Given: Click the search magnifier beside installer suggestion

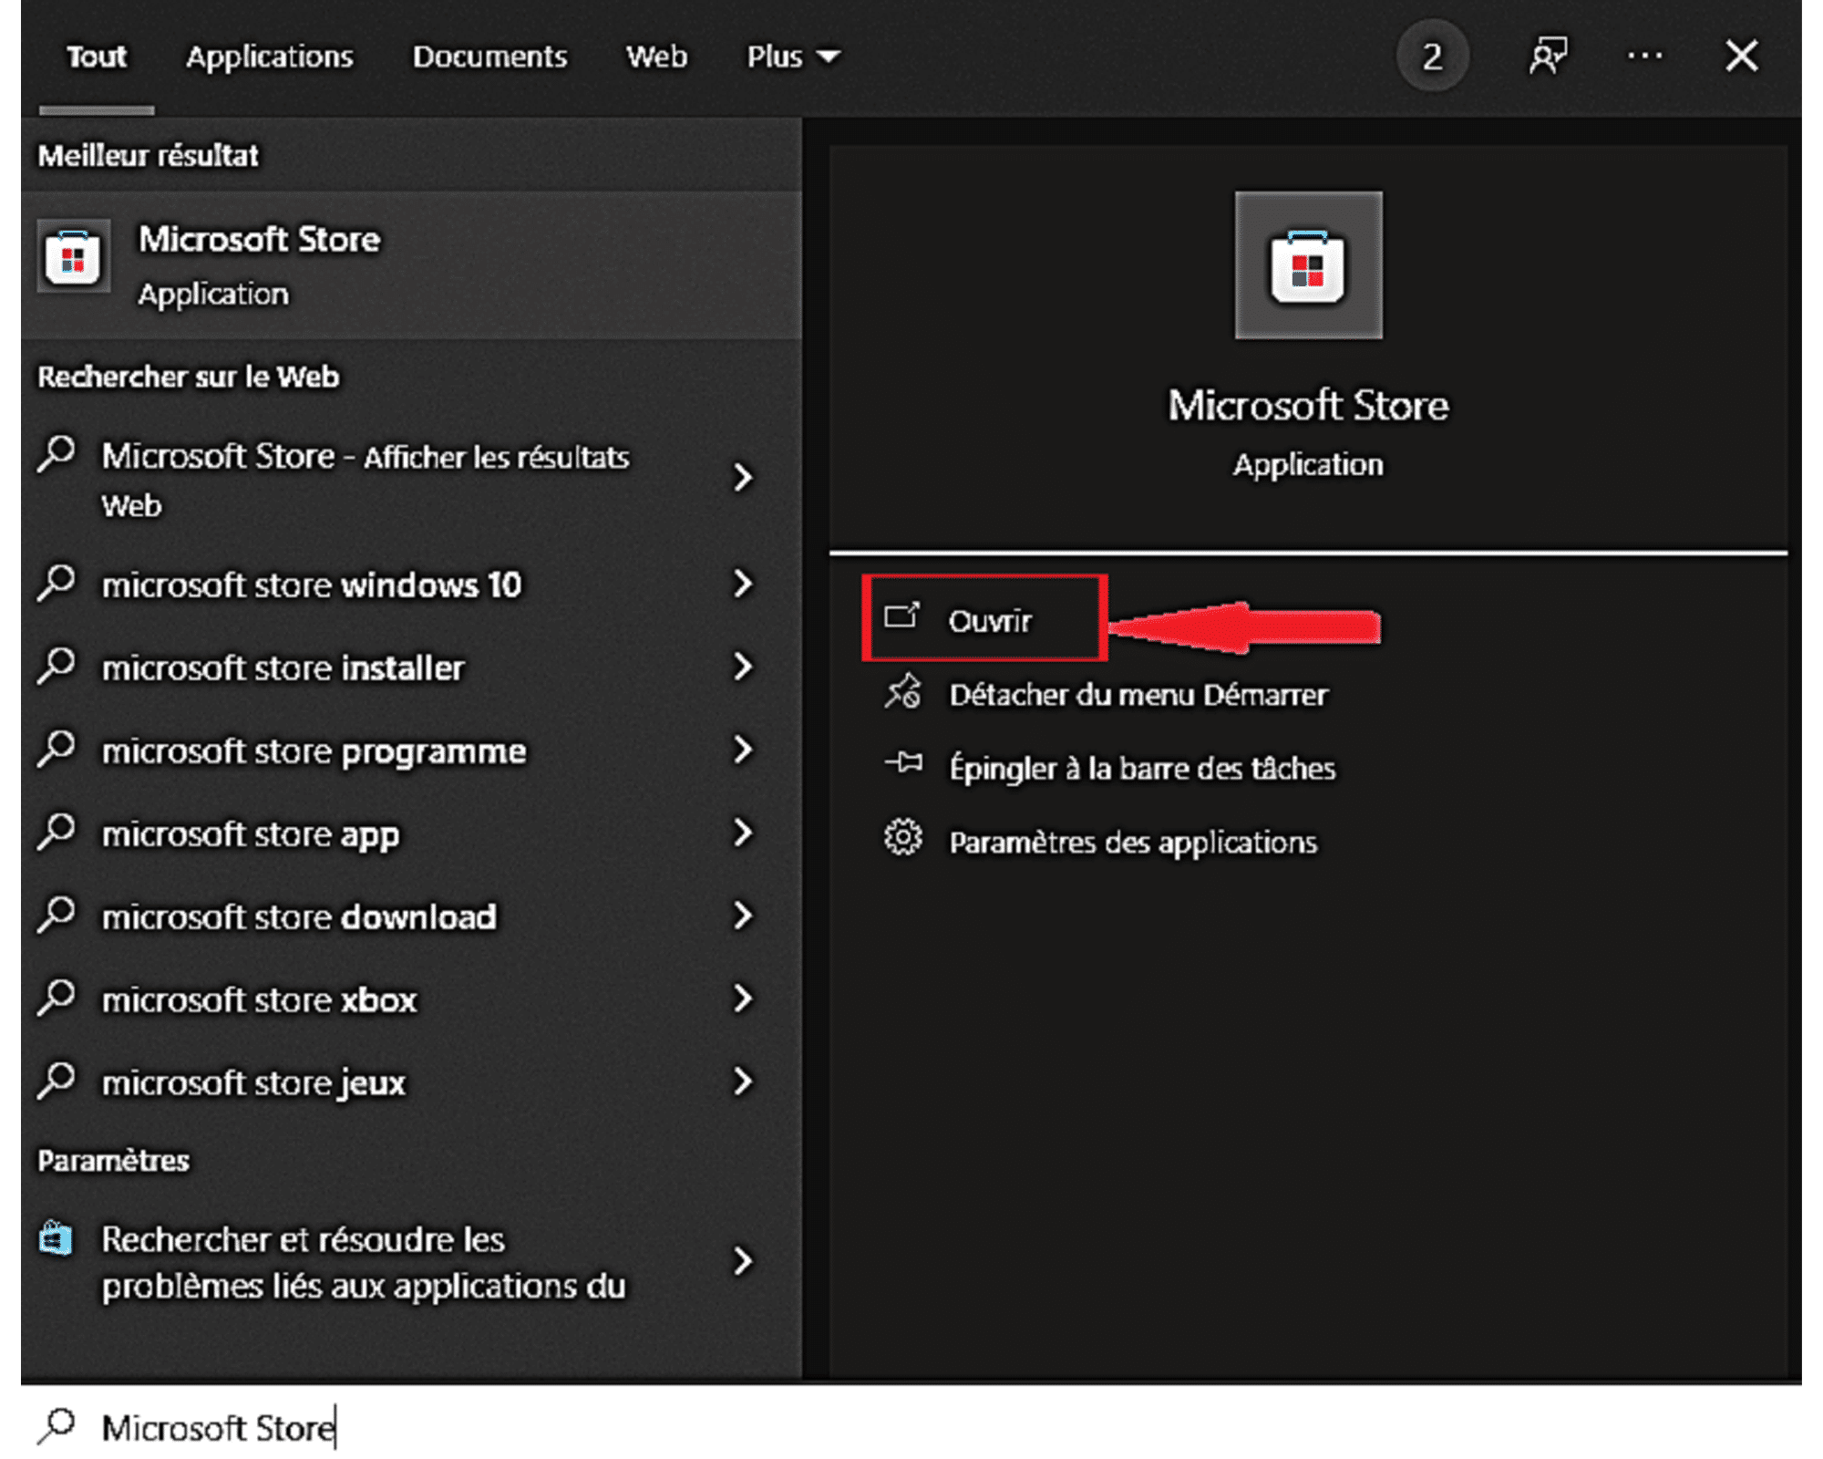Looking at the screenshot, I should pyautogui.click(x=57, y=666).
